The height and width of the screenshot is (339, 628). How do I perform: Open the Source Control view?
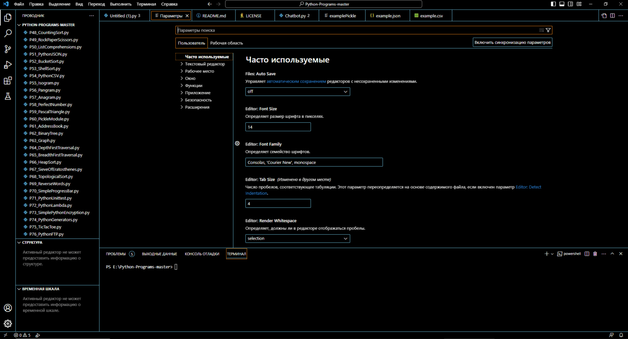pos(8,49)
